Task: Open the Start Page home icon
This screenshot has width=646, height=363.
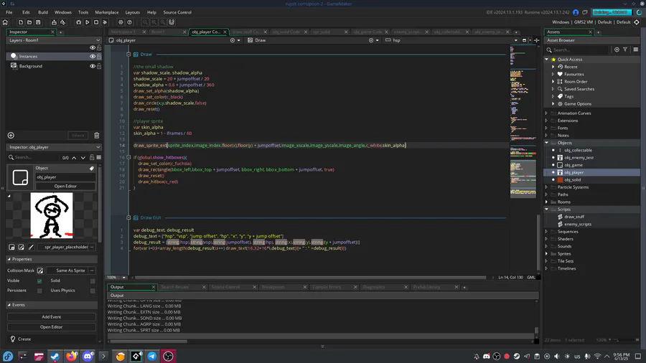Action: tap(5, 22)
